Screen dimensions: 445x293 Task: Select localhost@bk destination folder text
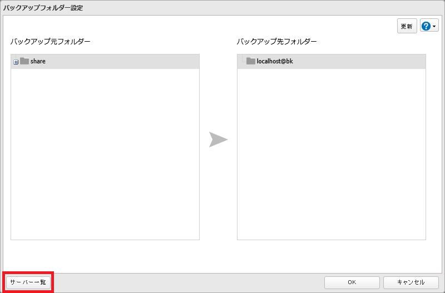pyautogui.click(x=275, y=61)
